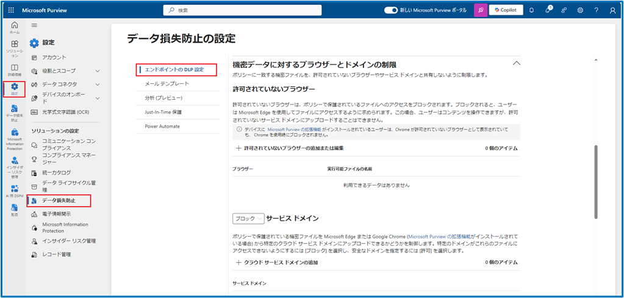Click the help question mark icon

pos(596,10)
